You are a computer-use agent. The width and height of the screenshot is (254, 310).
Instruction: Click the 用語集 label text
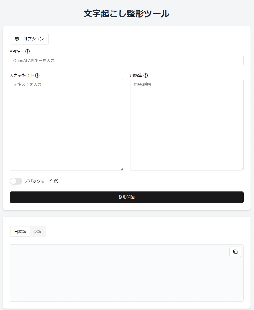pyautogui.click(x=136, y=75)
